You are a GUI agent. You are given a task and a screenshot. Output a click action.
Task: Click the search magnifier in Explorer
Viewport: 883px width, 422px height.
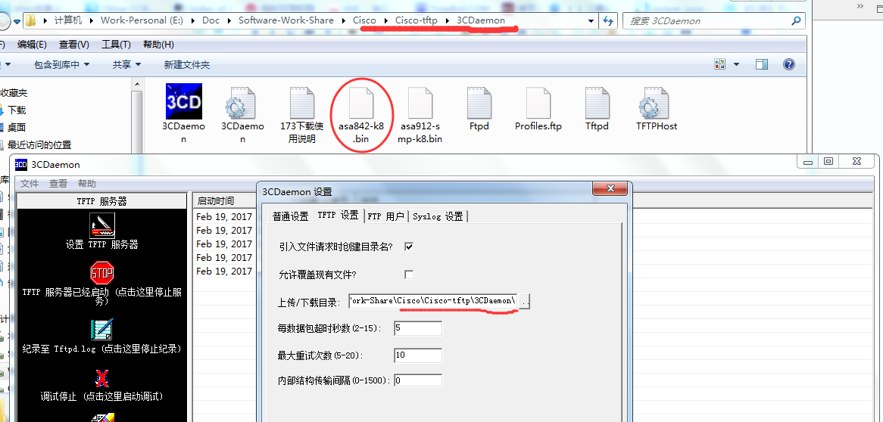pos(796,21)
